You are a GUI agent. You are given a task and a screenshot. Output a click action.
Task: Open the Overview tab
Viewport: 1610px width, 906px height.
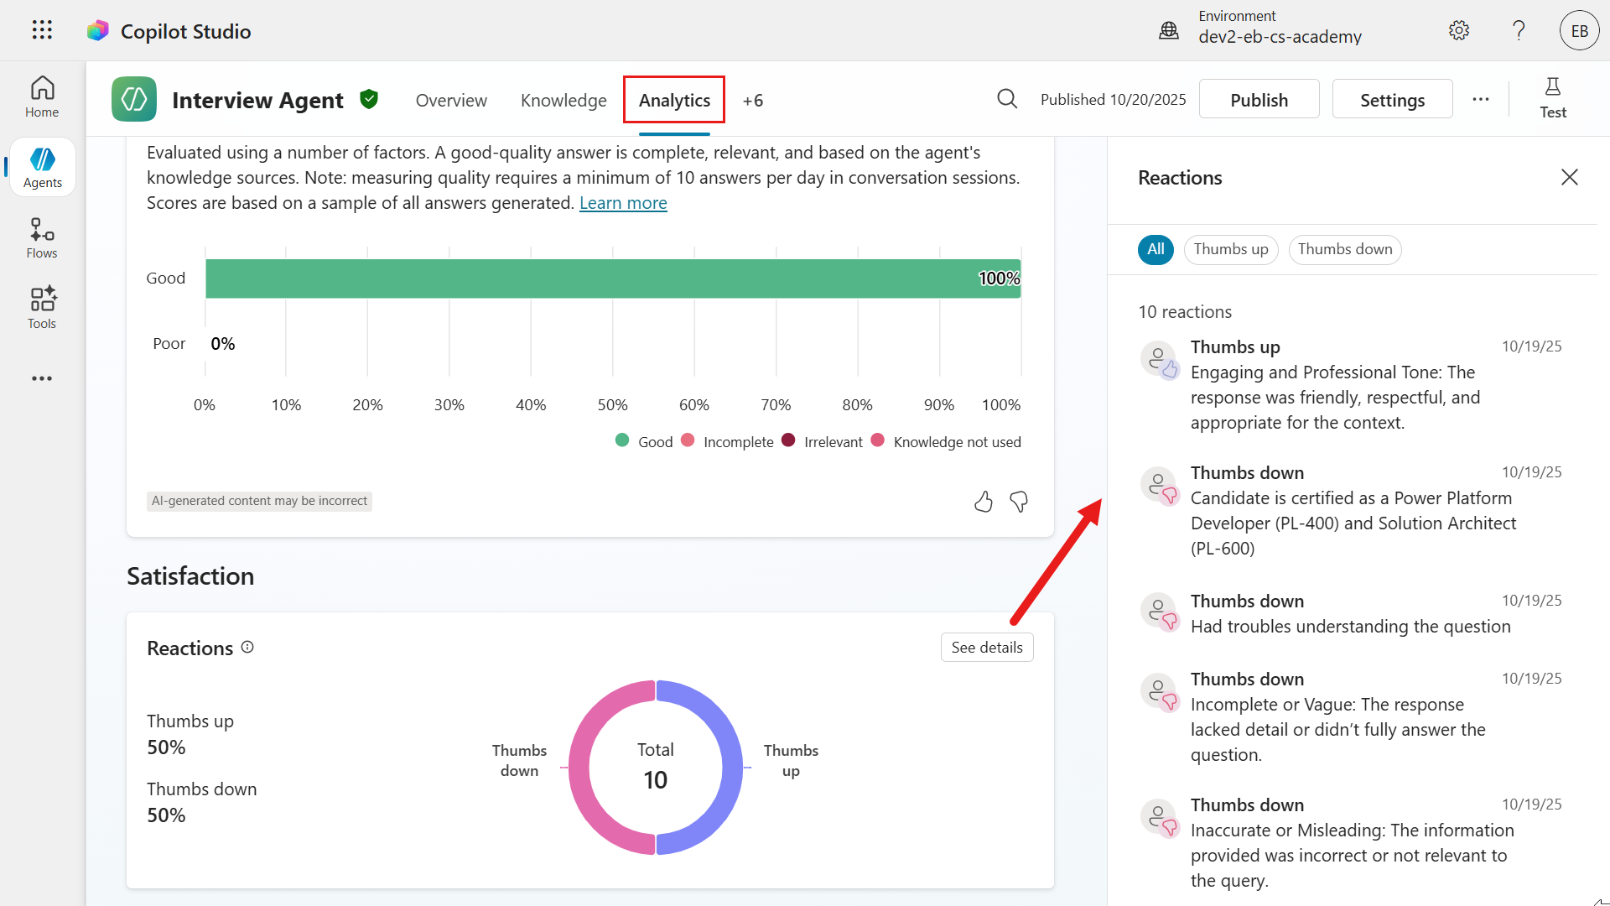pos(450,100)
